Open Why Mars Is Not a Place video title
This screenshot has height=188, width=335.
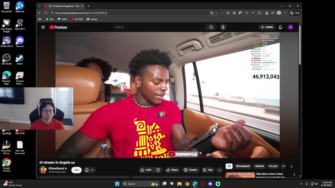click(x=270, y=175)
